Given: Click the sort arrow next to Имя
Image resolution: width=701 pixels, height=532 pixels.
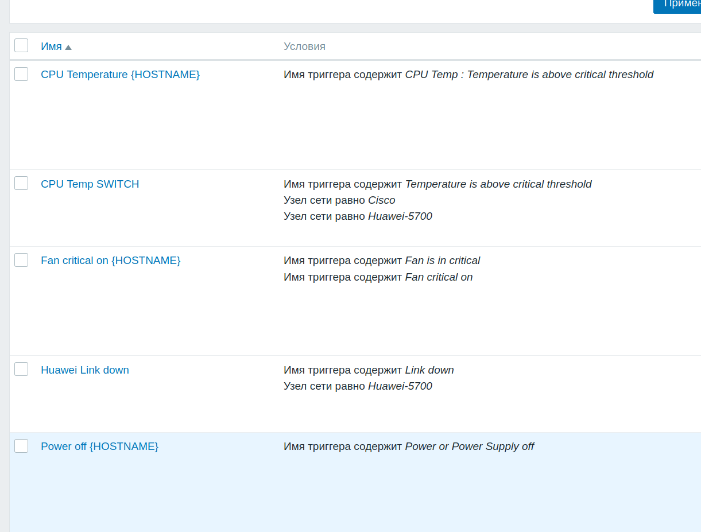Looking at the screenshot, I should click(x=68, y=47).
